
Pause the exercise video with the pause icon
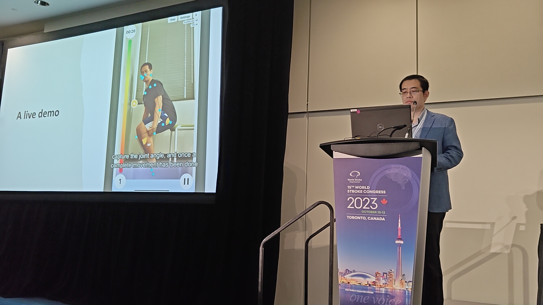coord(187,181)
